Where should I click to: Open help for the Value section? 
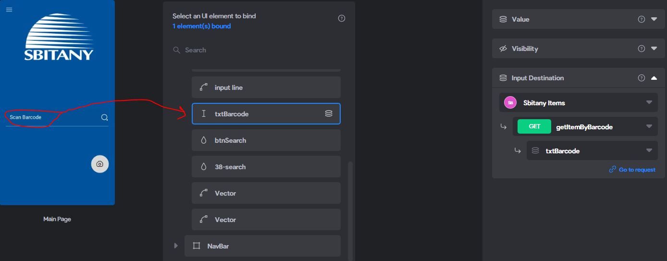click(641, 19)
